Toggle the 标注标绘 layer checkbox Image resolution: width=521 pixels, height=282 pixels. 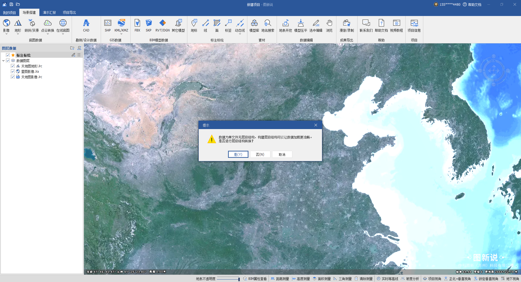tap(8, 55)
